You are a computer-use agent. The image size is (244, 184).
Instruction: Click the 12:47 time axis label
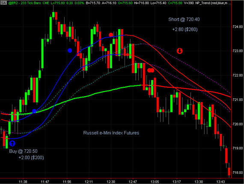pyautogui.click(x=133, y=182)
